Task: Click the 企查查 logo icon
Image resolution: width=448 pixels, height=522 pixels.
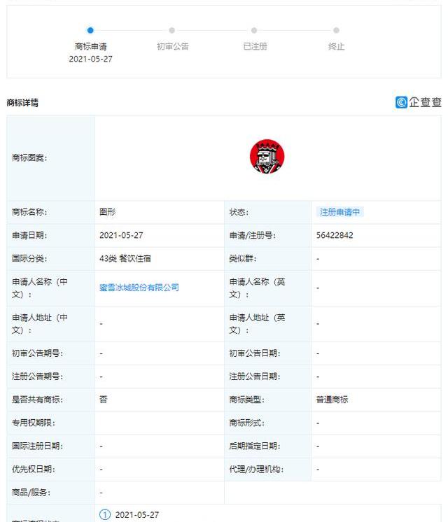Action: pyautogui.click(x=401, y=102)
